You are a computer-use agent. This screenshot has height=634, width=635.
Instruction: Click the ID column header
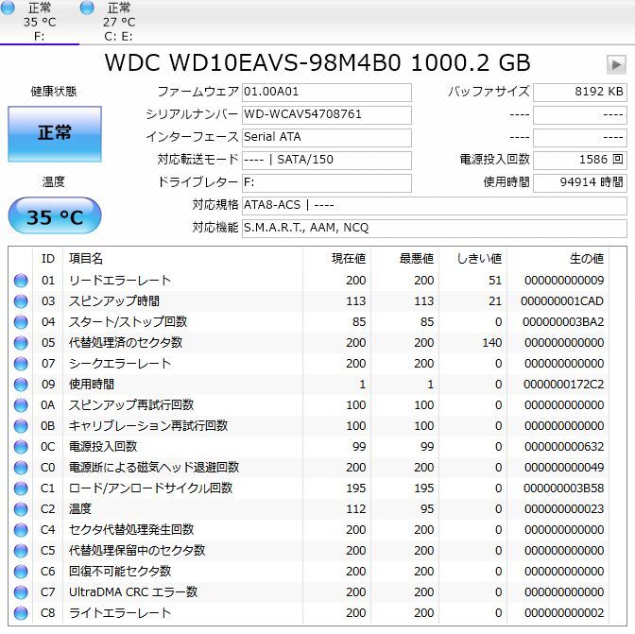point(48,259)
